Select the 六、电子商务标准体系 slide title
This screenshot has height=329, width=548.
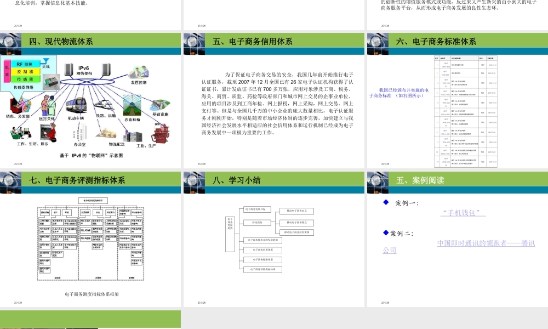[437, 41]
